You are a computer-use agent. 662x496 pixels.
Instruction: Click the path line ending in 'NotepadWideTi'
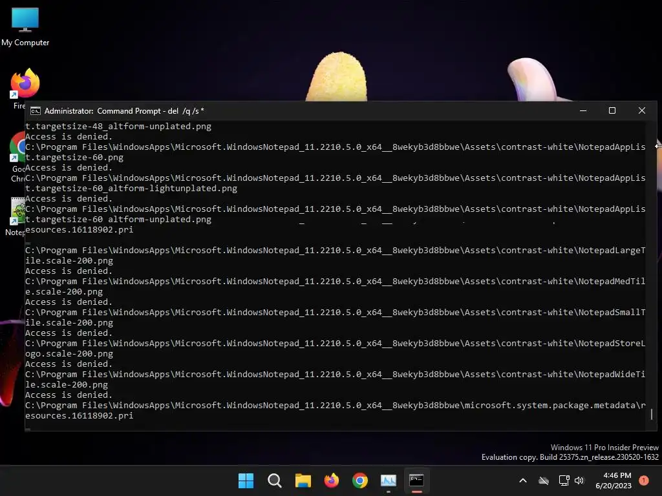pos(336,374)
